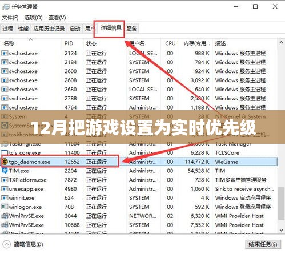The width and height of the screenshot is (285, 254).
Task: Click icon of svchost.exe with PID 2680
Action: click(5, 89)
